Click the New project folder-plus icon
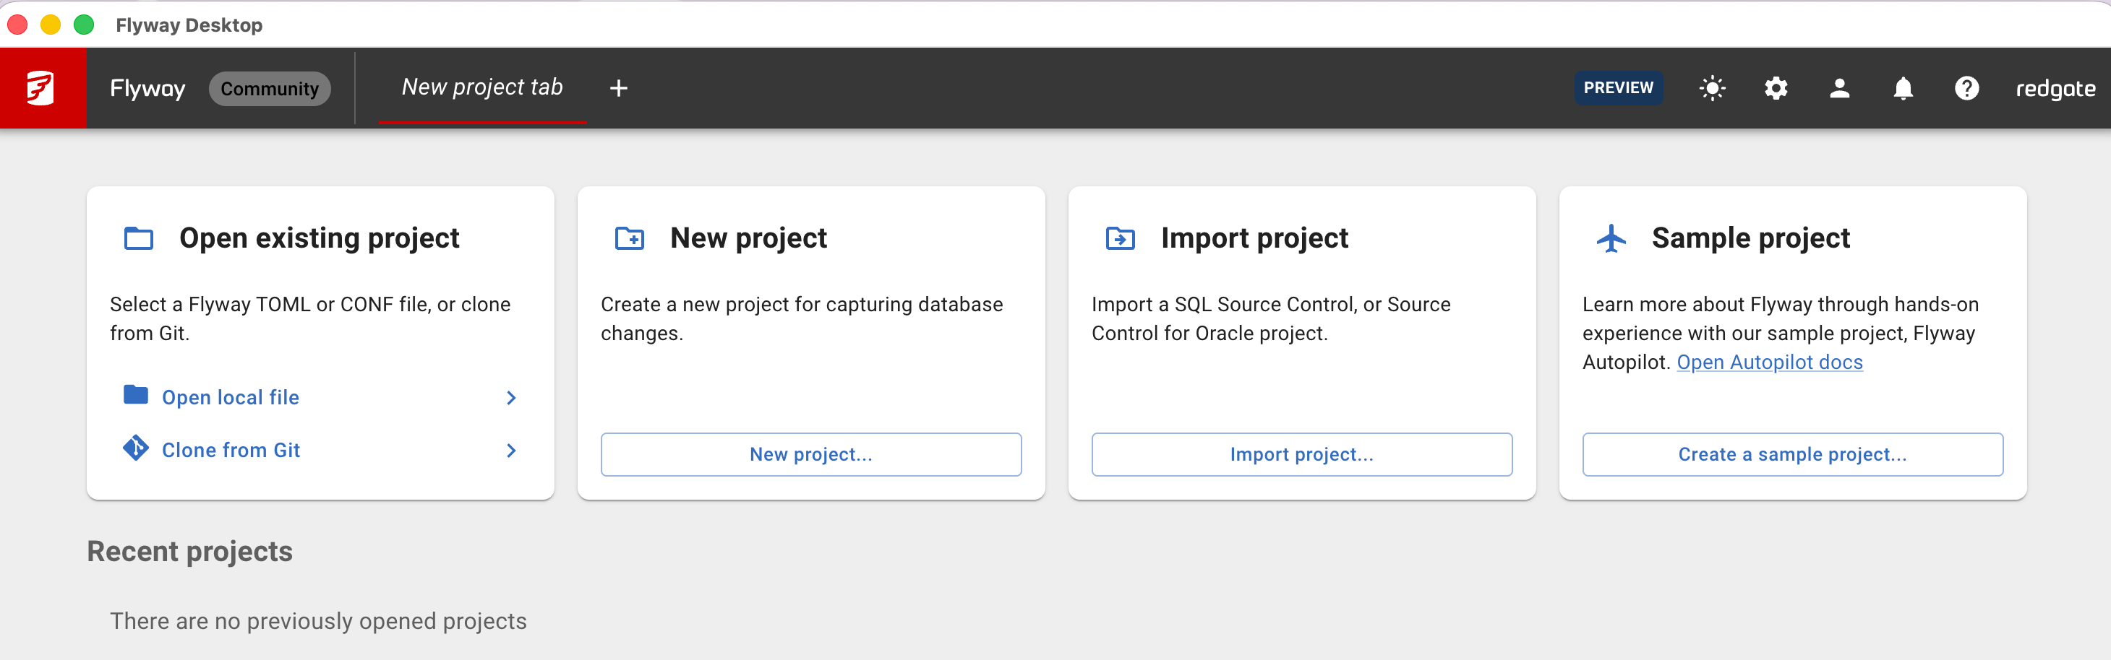The height and width of the screenshot is (660, 2111). click(630, 238)
